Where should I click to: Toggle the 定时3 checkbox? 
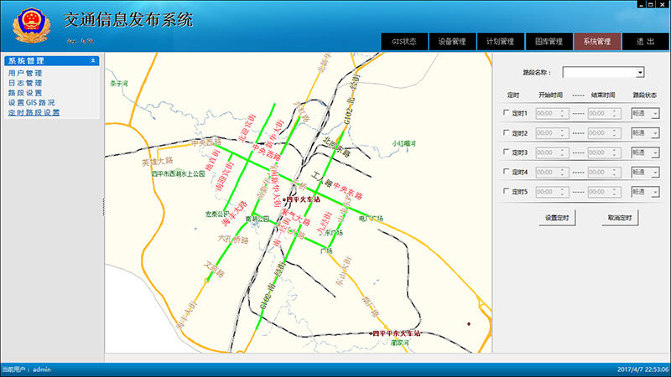[505, 152]
